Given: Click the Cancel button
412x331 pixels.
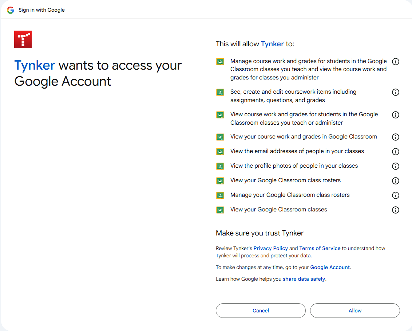Looking at the screenshot, I should click(261, 311).
